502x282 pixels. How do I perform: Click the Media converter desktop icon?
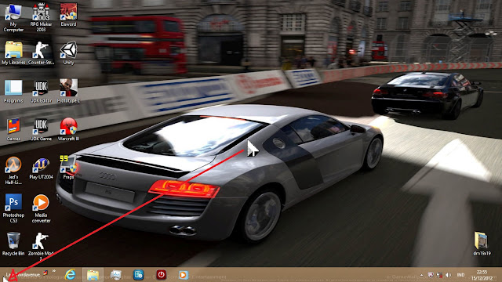pos(41,208)
